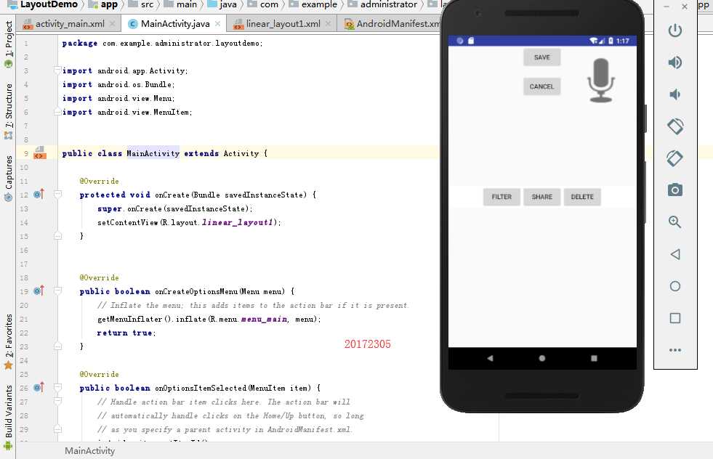Activate the emulator zoom magnifier icon
The width and height of the screenshot is (713, 459).
(x=674, y=222)
